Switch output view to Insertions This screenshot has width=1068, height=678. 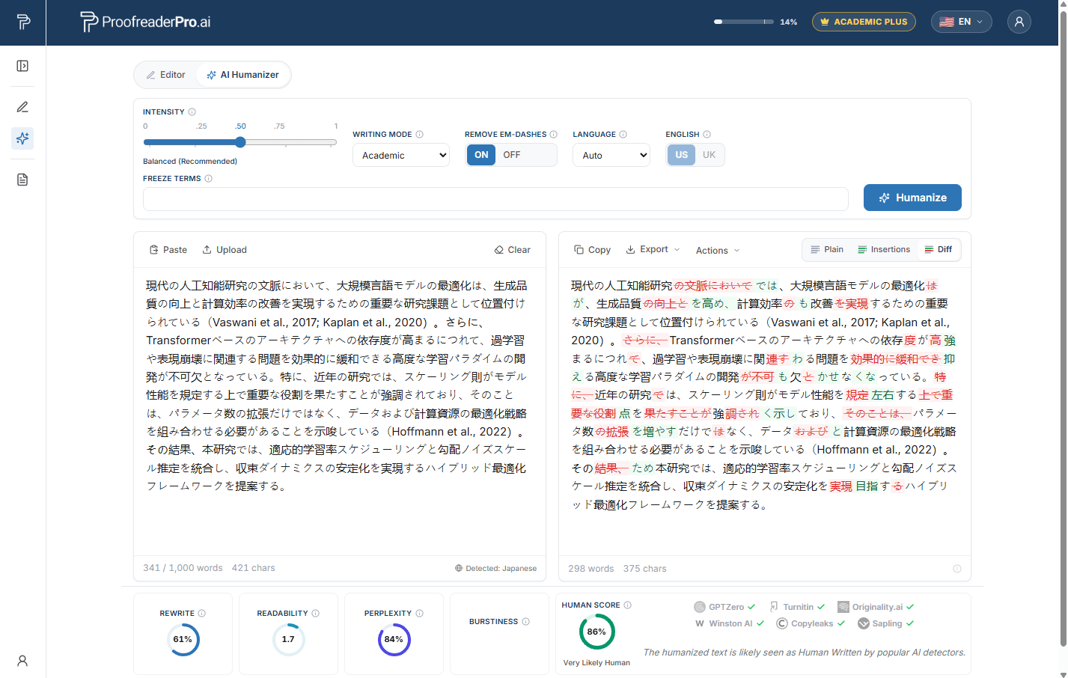[x=884, y=250]
